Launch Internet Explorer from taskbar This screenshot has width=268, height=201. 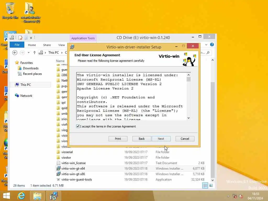[21, 196]
